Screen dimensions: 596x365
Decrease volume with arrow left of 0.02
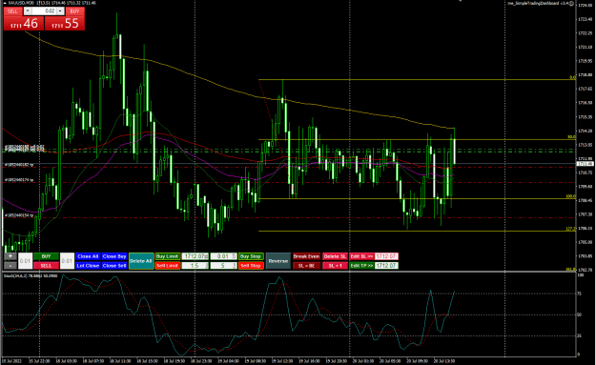click(x=28, y=11)
